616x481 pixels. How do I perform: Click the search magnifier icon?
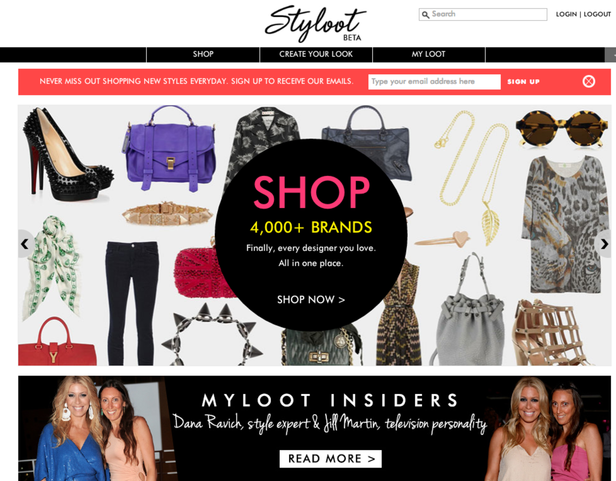pos(426,15)
